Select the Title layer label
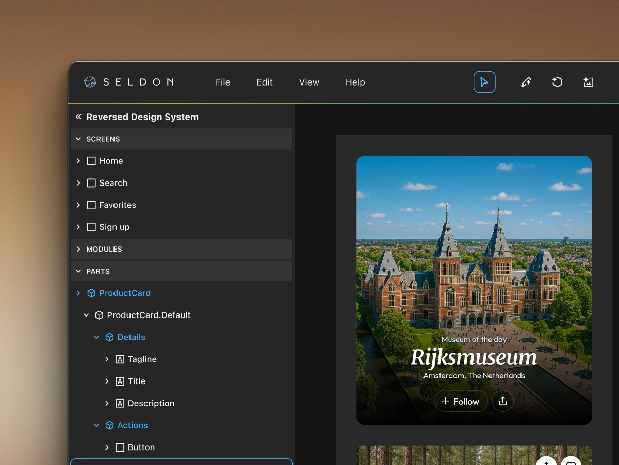Image resolution: width=619 pixels, height=465 pixels. 137,381
